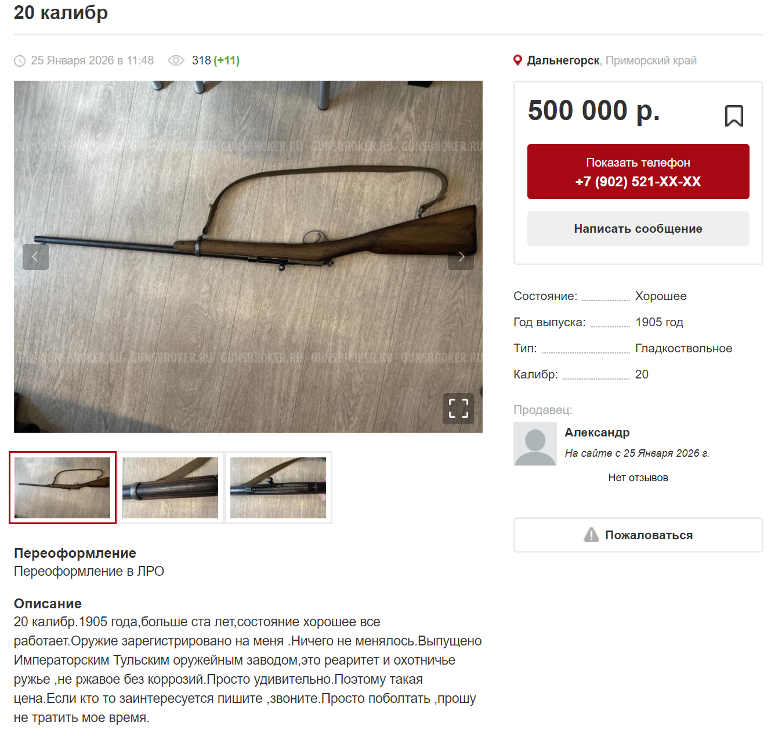Viewport: 771px width, 736px height.
Task: Click the warning triangle on Пожаловаться
Action: [591, 535]
